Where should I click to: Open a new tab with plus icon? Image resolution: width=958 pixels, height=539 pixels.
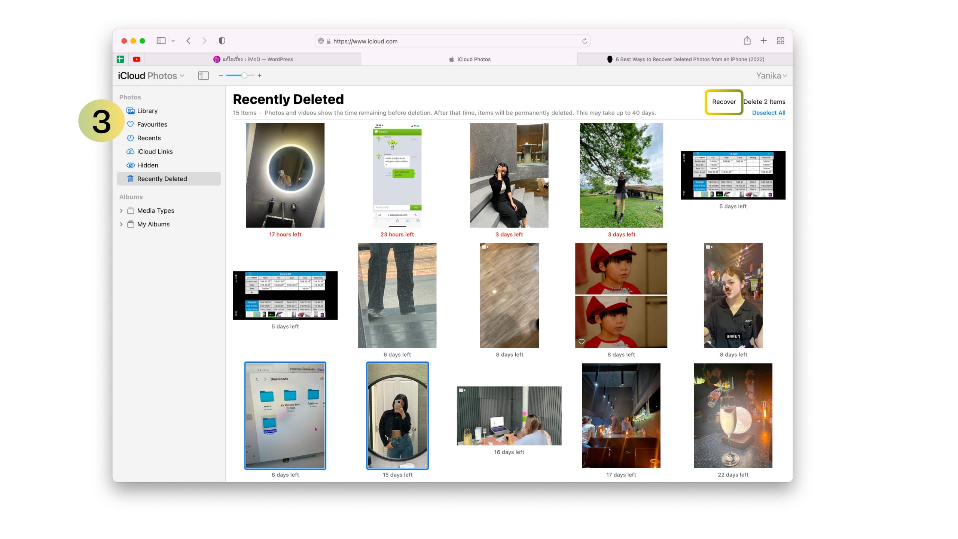tap(764, 40)
